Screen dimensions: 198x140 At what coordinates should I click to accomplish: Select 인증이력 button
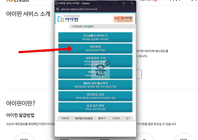(x=95, y=48)
